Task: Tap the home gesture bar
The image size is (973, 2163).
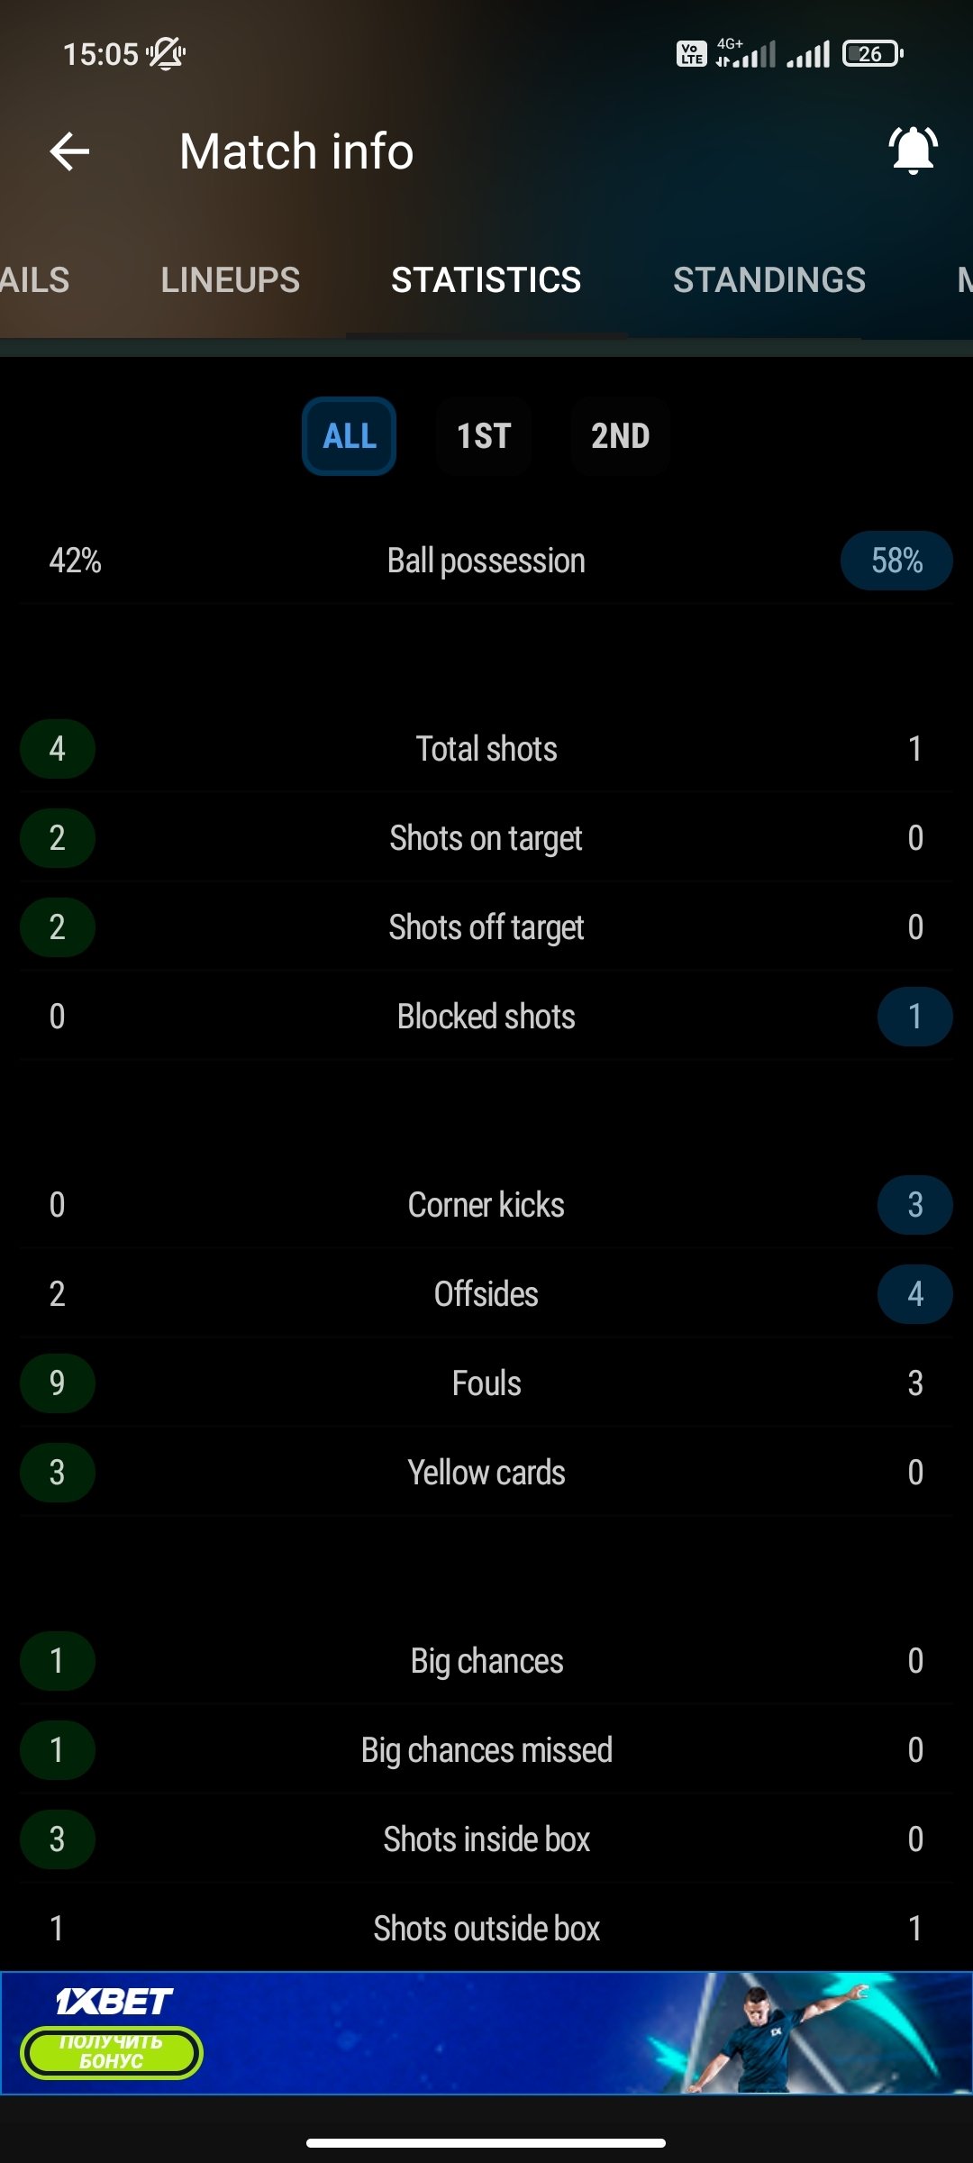Action: tap(486, 2142)
